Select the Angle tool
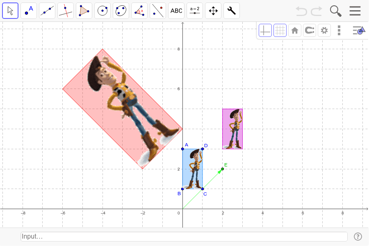Screen dimensions: 369x246 pos(139,11)
